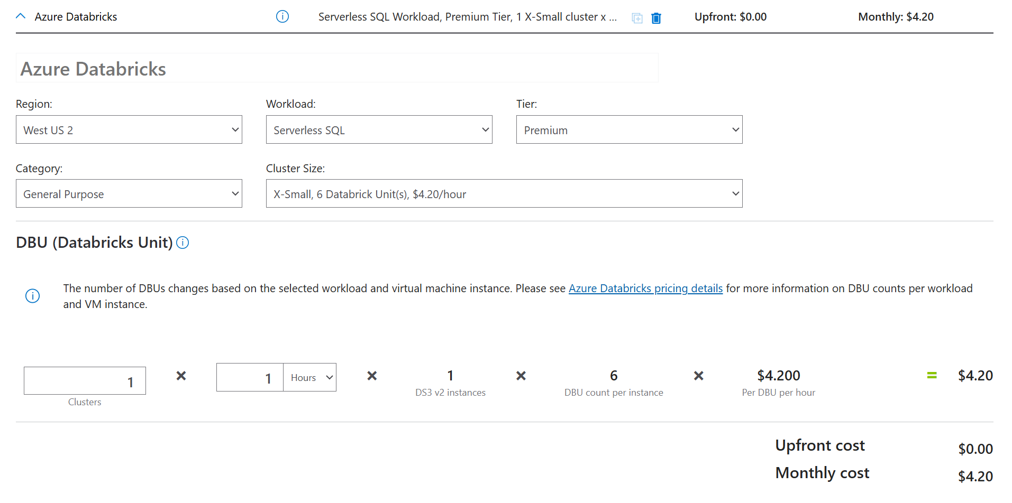Open the Tier dropdown showing Premium
1012x503 pixels.
(630, 129)
